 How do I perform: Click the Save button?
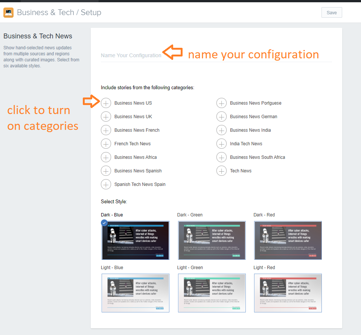coord(332,12)
